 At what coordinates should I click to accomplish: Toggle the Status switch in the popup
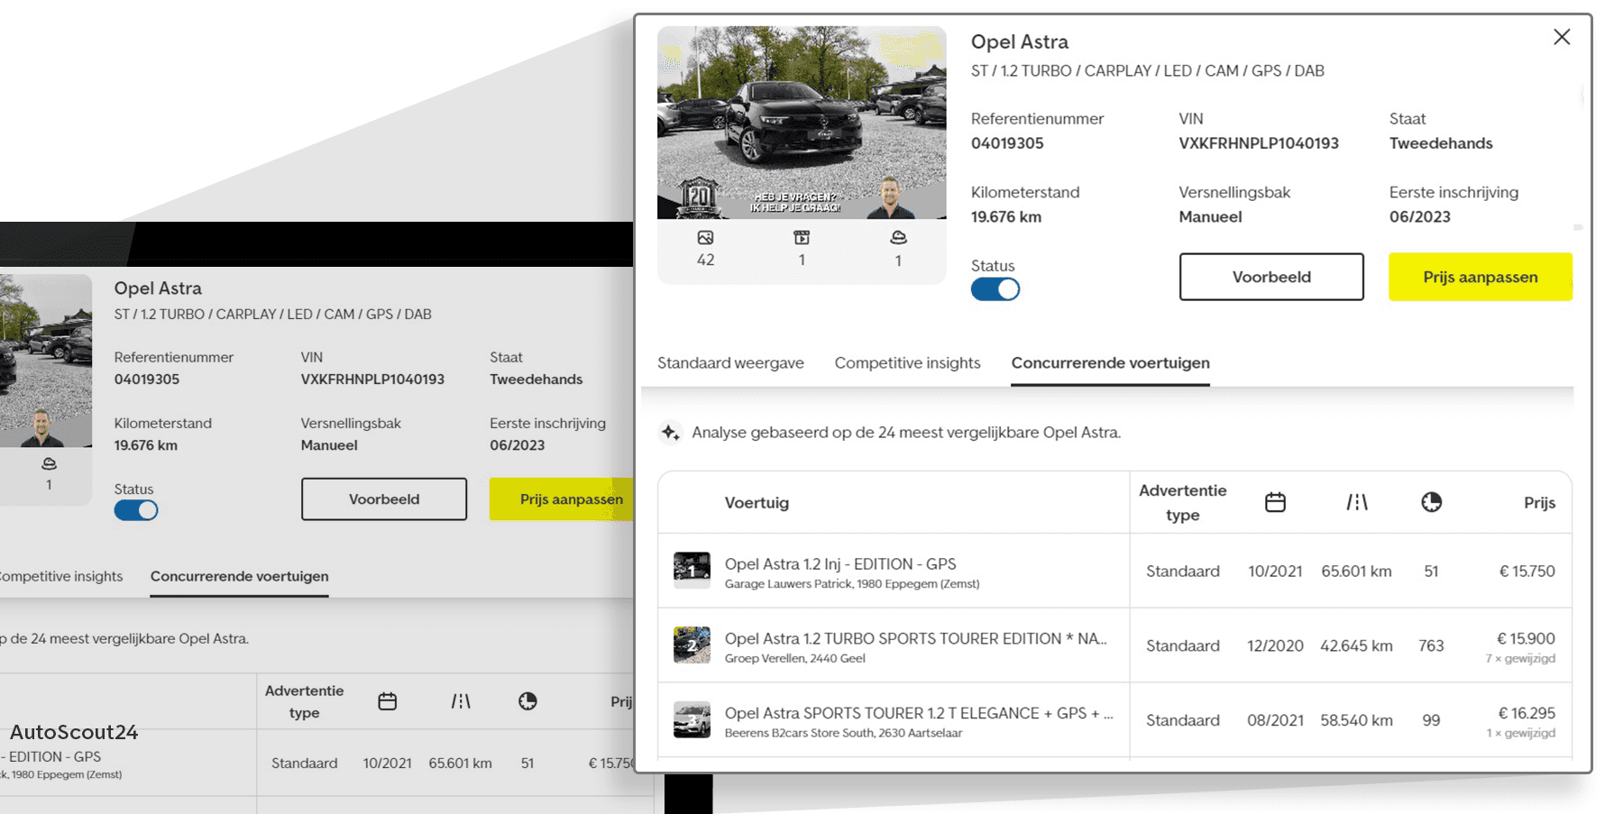click(x=995, y=289)
